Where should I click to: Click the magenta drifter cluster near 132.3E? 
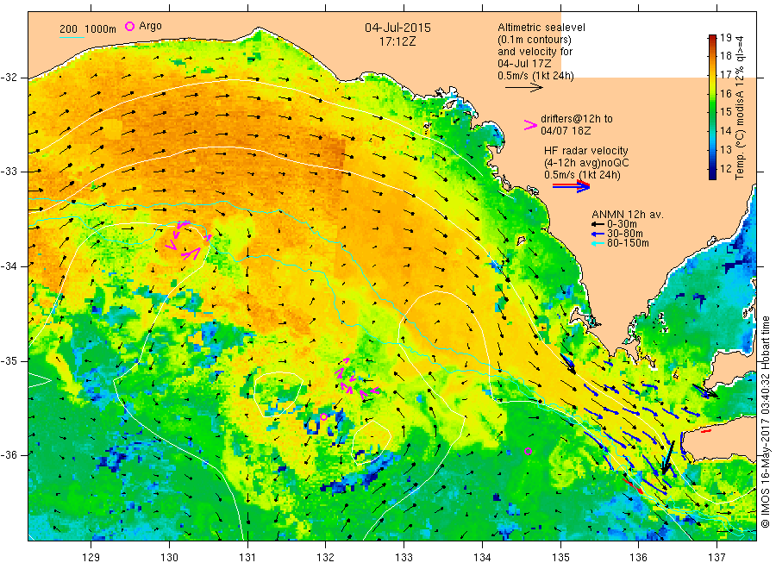[356, 379]
